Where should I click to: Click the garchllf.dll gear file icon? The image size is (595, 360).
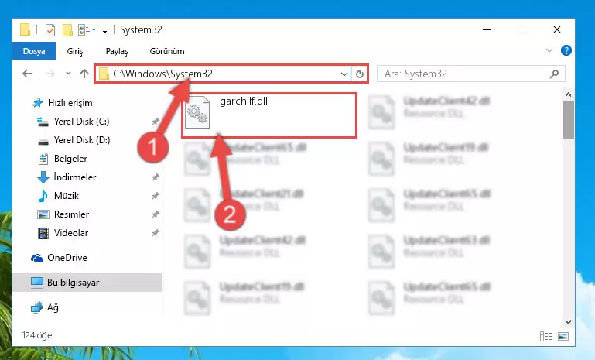click(x=197, y=112)
